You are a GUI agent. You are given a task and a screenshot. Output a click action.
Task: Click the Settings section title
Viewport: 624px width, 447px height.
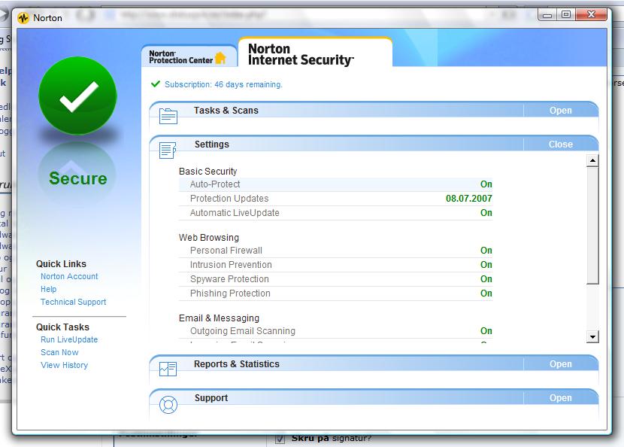pos(212,144)
